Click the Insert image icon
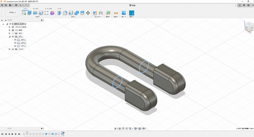The height and width of the screenshot is (137, 254). pos(124,13)
